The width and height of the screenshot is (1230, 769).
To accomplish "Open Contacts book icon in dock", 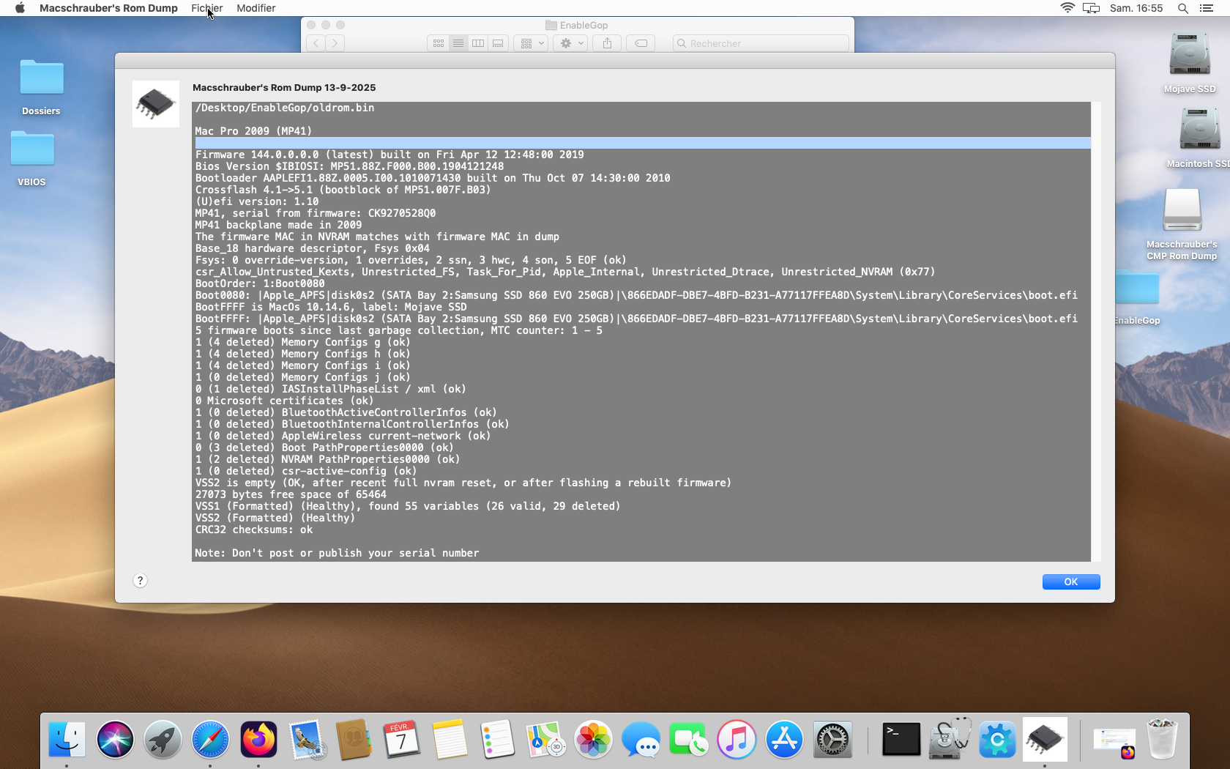I will point(354,739).
